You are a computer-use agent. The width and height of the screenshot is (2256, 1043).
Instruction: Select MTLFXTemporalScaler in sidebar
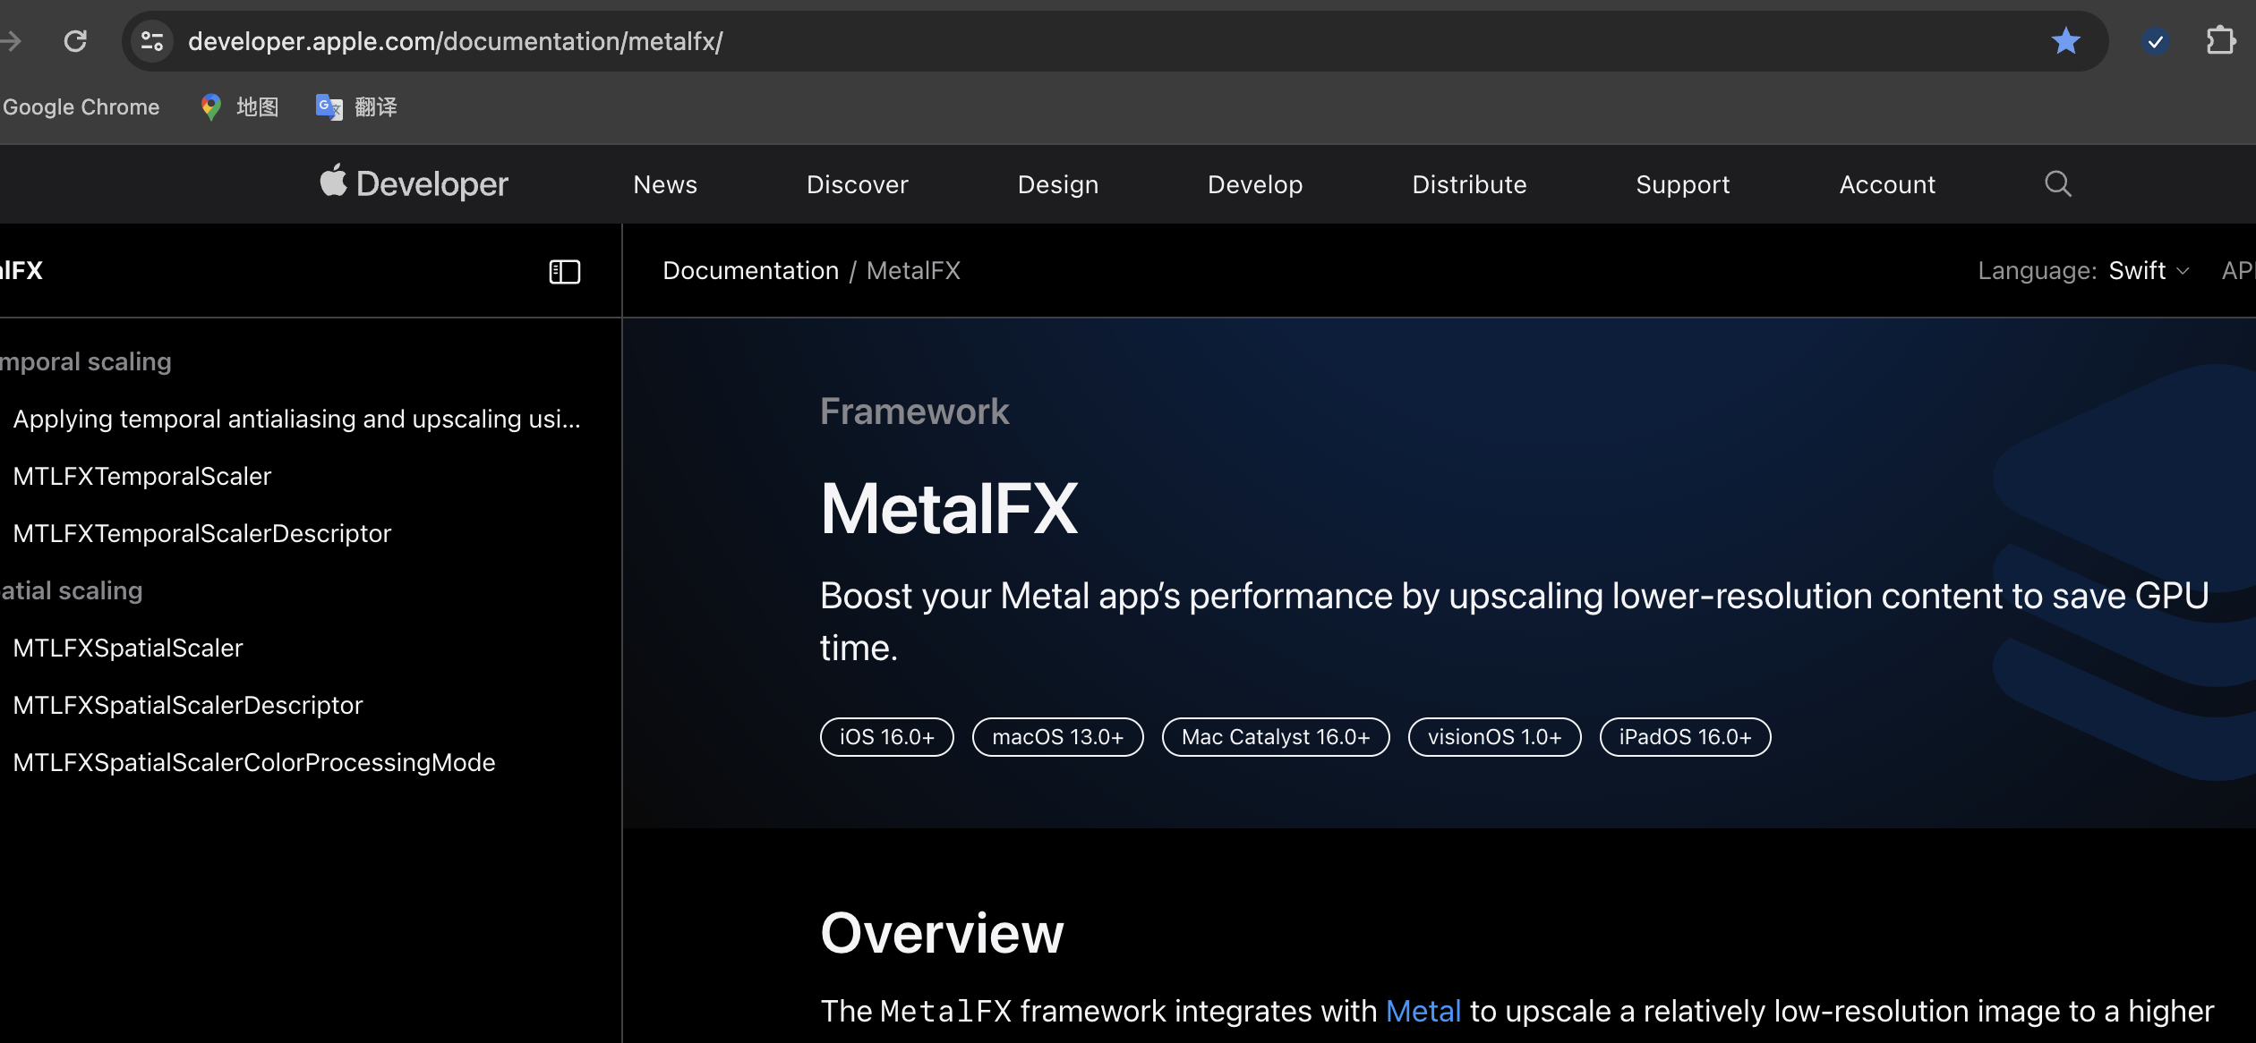click(142, 476)
